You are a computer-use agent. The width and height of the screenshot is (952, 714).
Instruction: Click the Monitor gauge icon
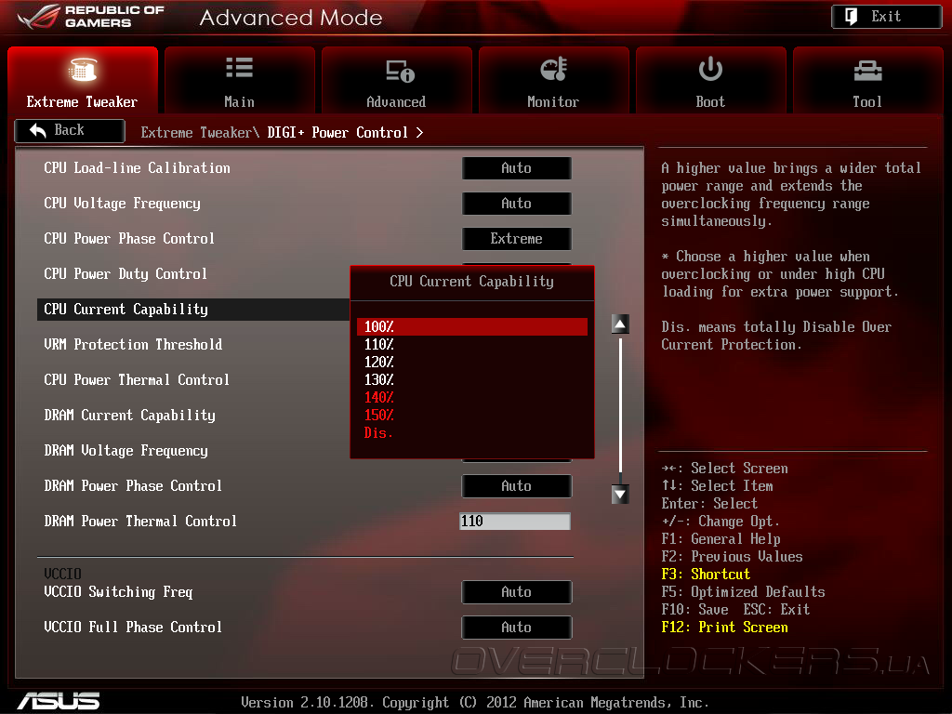[x=554, y=69]
